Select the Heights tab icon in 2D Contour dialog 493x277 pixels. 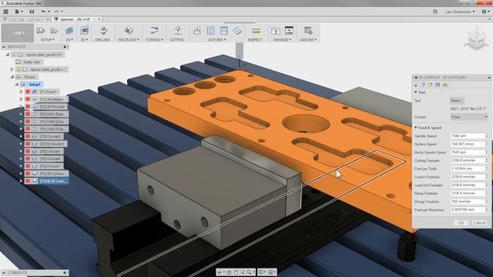pyautogui.click(x=431, y=85)
